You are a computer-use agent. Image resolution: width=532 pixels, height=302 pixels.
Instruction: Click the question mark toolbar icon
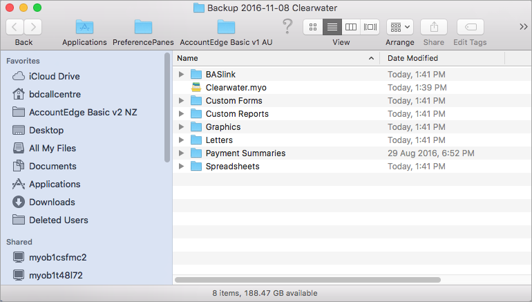pos(288,27)
